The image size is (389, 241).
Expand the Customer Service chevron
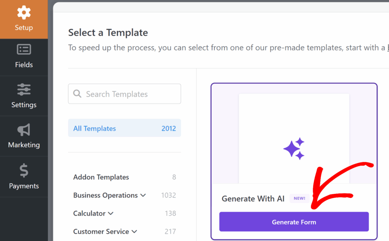coord(134,232)
